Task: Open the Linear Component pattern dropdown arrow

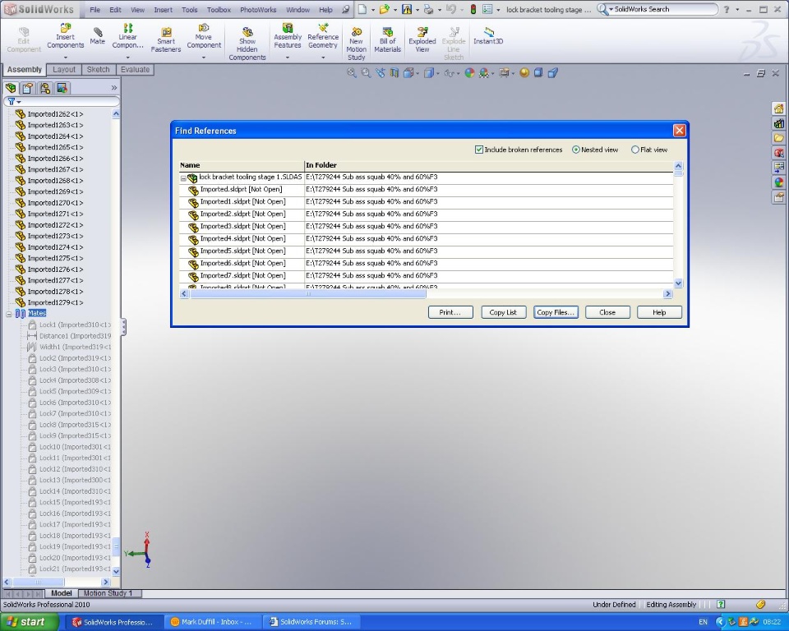Action: point(128,58)
